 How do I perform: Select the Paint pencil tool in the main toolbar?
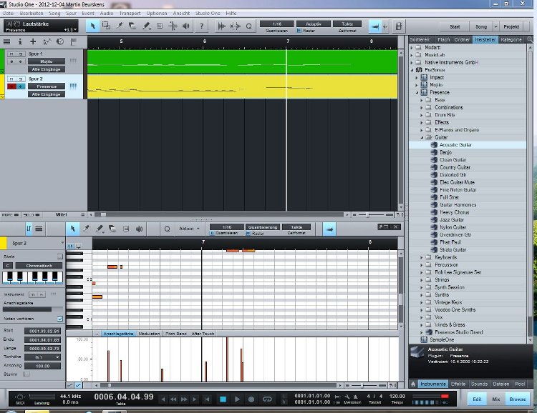point(147,26)
